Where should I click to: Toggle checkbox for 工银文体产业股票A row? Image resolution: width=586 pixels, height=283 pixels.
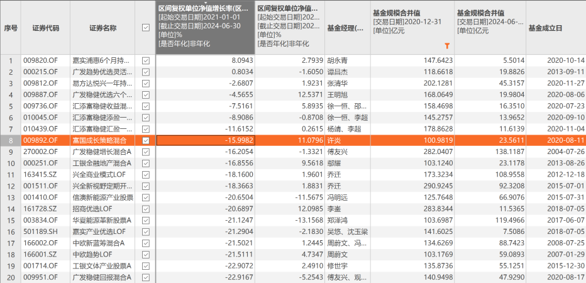146,266
